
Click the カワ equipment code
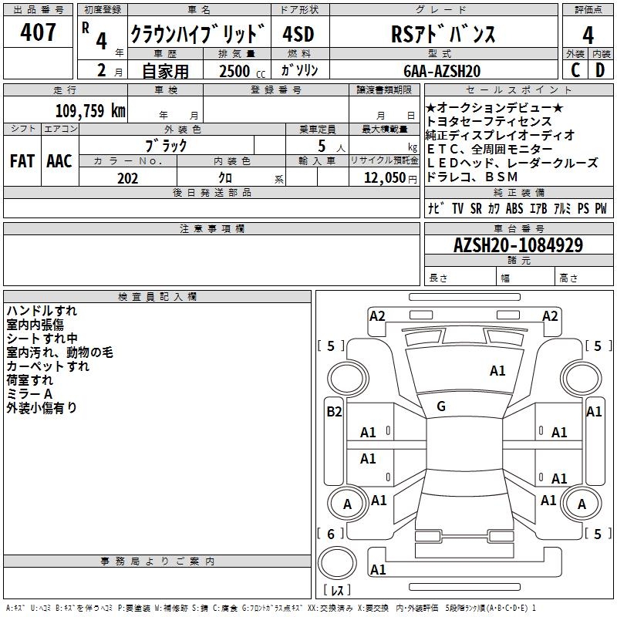[494, 208]
